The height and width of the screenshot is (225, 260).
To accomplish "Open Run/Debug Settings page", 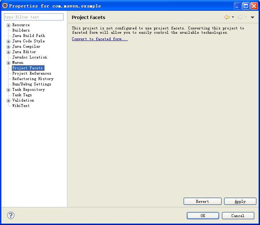I will click(x=32, y=84).
